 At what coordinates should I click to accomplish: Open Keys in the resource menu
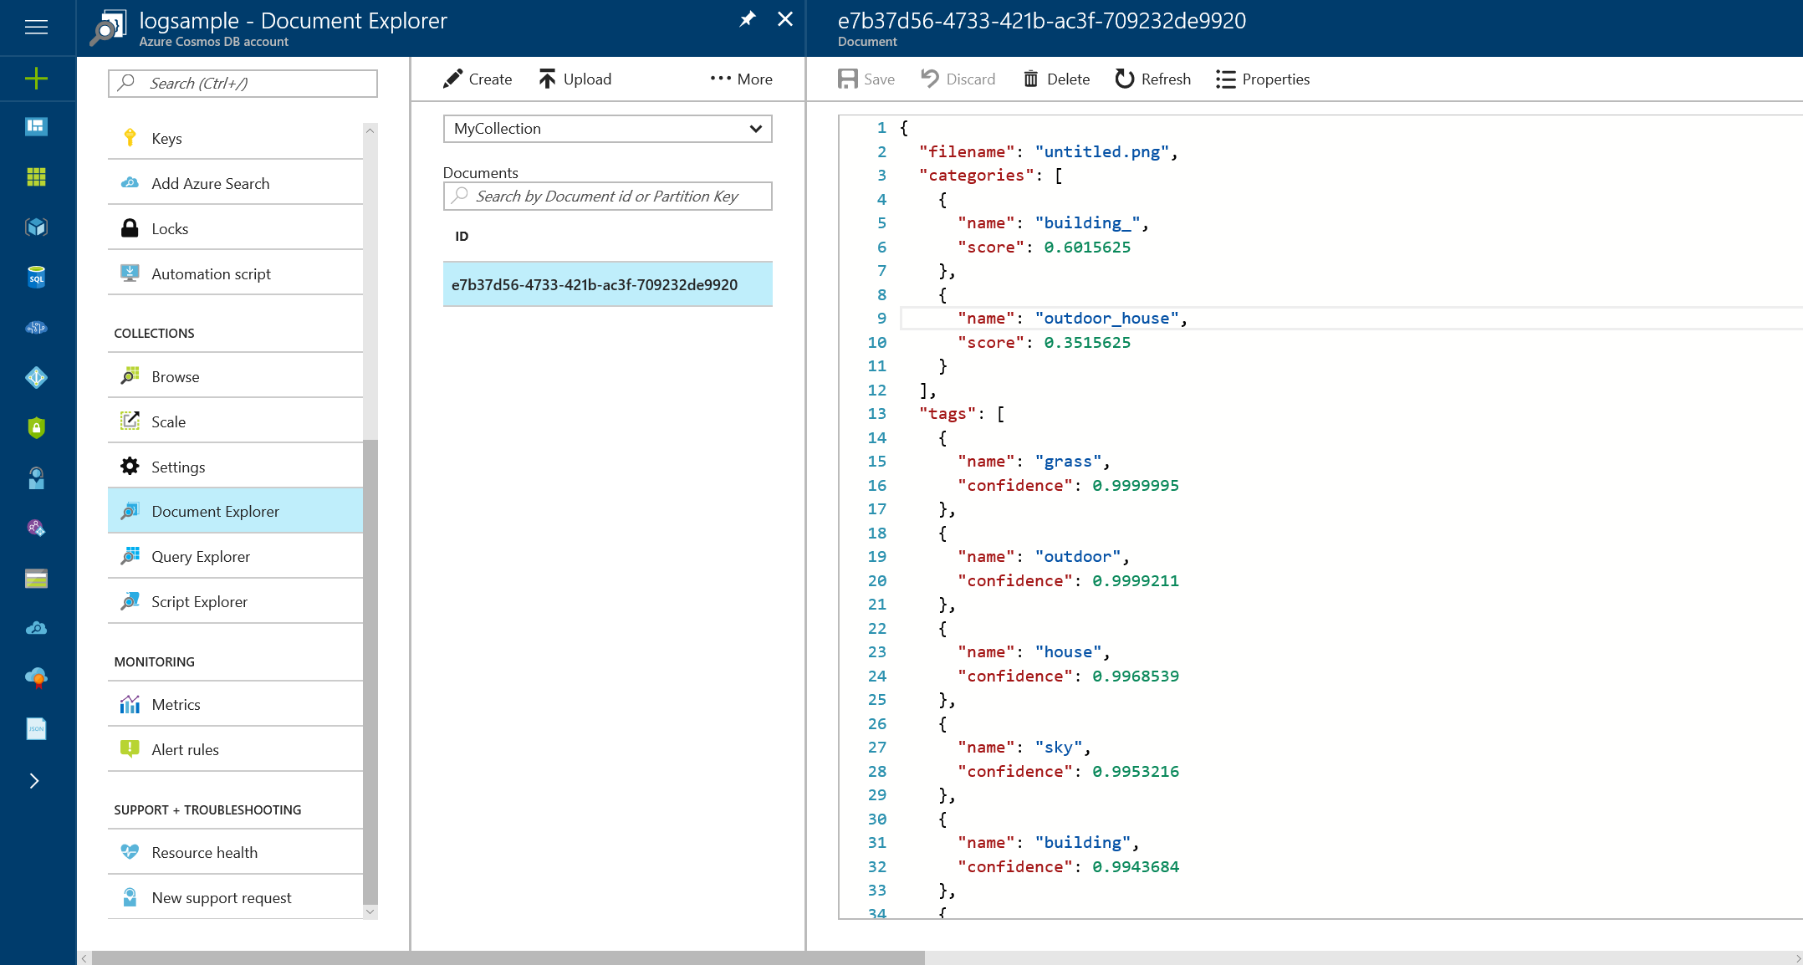[166, 138]
